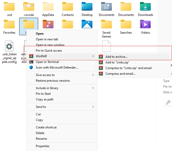Select the blank file icon below Saved Games
172x151 pixels.
coord(106,46)
